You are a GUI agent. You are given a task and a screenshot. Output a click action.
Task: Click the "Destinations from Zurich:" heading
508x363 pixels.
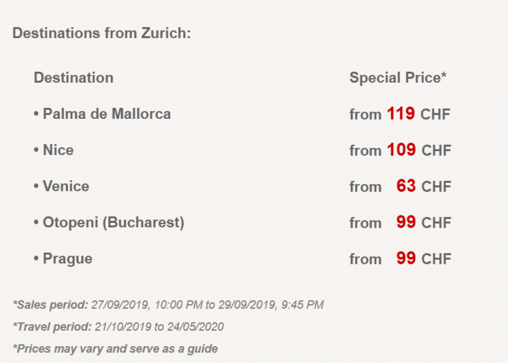coord(102,34)
